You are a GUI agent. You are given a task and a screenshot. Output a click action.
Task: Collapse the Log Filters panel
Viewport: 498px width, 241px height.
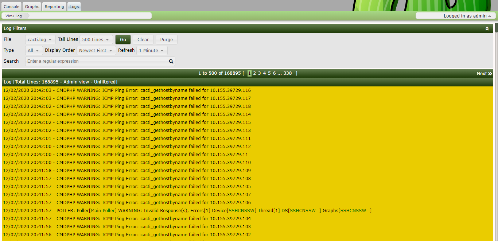(x=487, y=28)
